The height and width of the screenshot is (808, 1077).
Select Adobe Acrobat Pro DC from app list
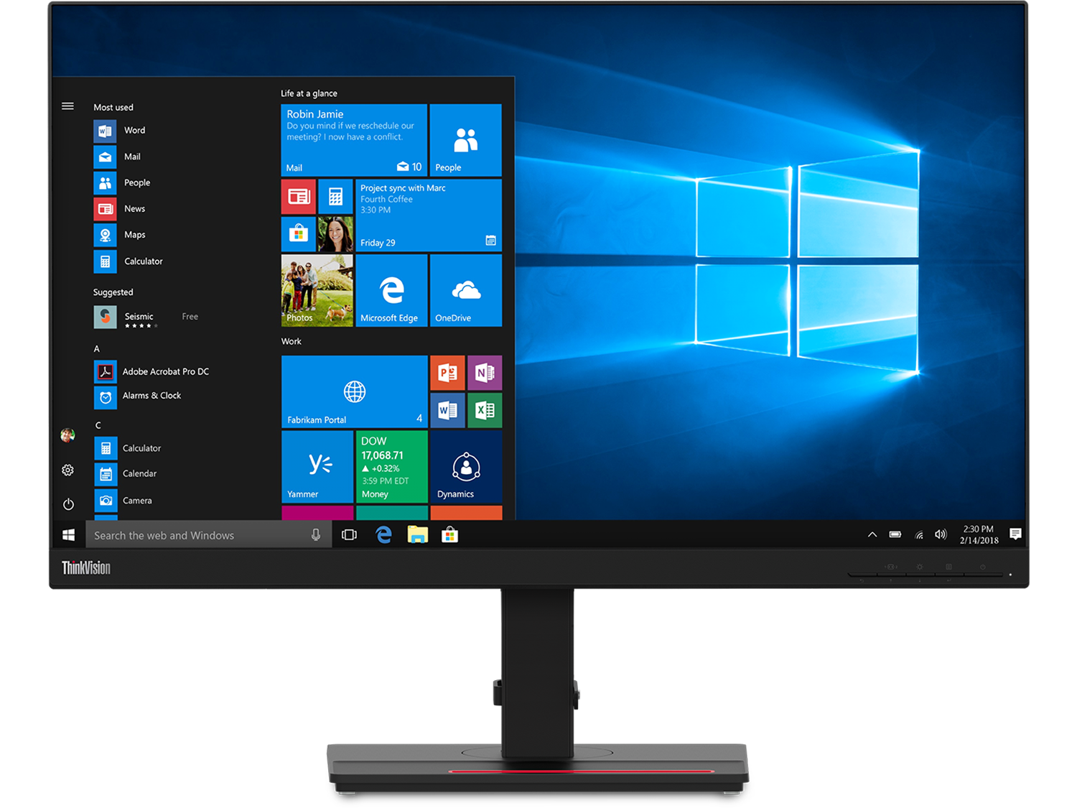coord(165,372)
